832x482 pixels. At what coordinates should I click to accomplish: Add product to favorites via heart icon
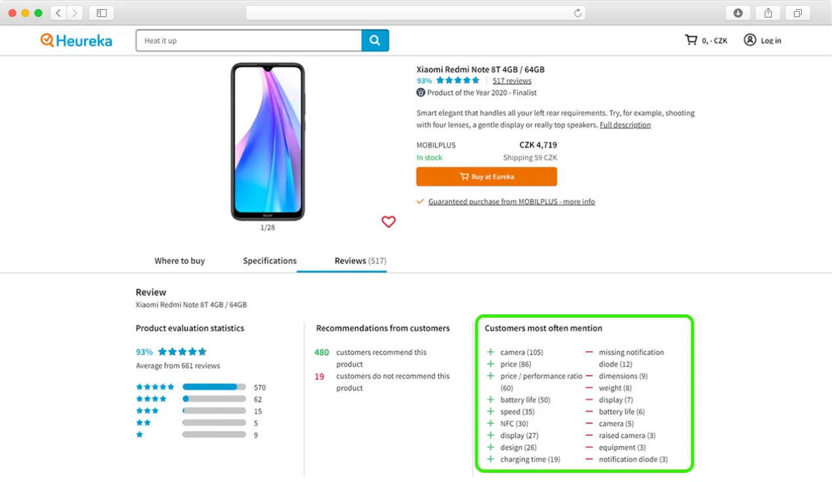(x=388, y=222)
